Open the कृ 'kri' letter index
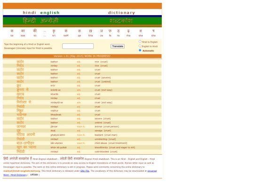The width and height of the screenshot is (254, 191). 54,33
